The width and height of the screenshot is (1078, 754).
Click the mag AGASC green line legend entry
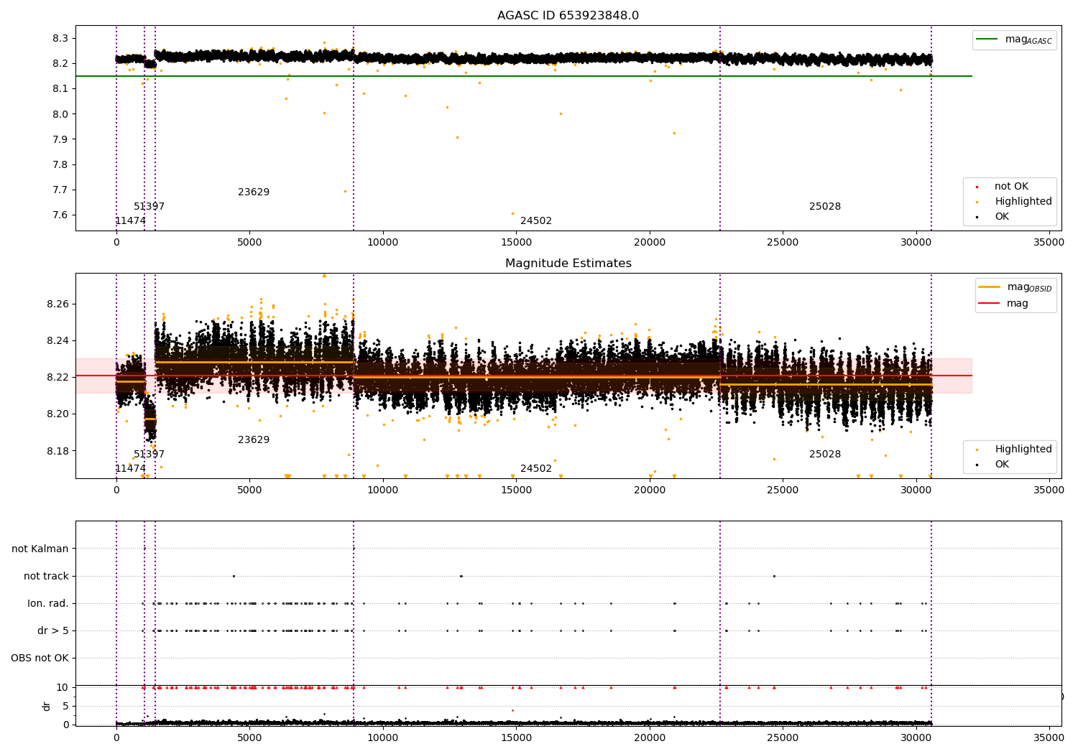click(1014, 39)
